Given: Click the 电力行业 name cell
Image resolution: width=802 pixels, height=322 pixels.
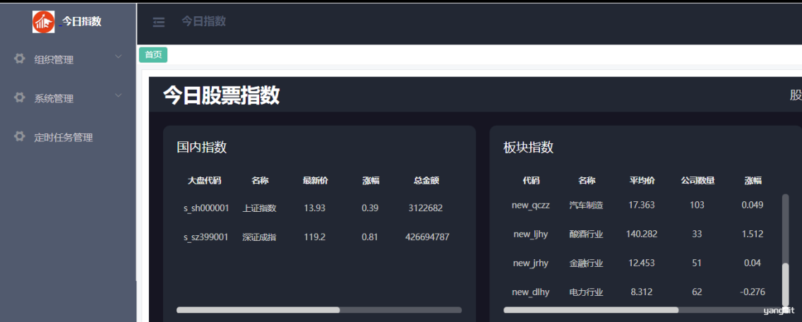Looking at the screenshot, I should pos(586,293).
